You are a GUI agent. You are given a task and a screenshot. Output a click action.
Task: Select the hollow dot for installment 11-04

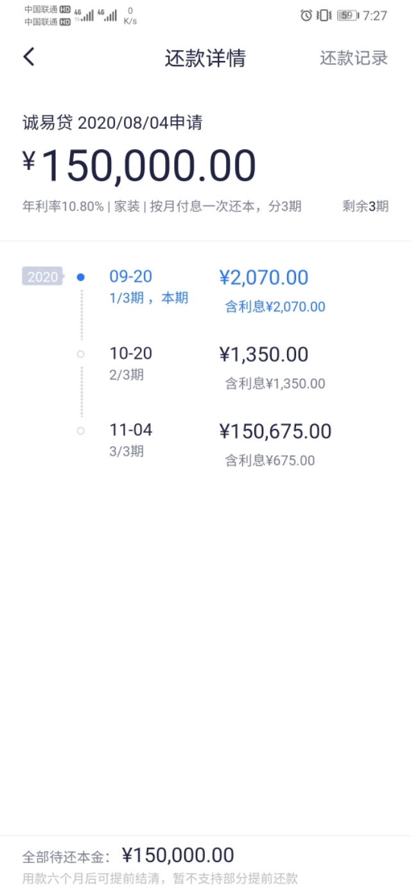point(80,429)
